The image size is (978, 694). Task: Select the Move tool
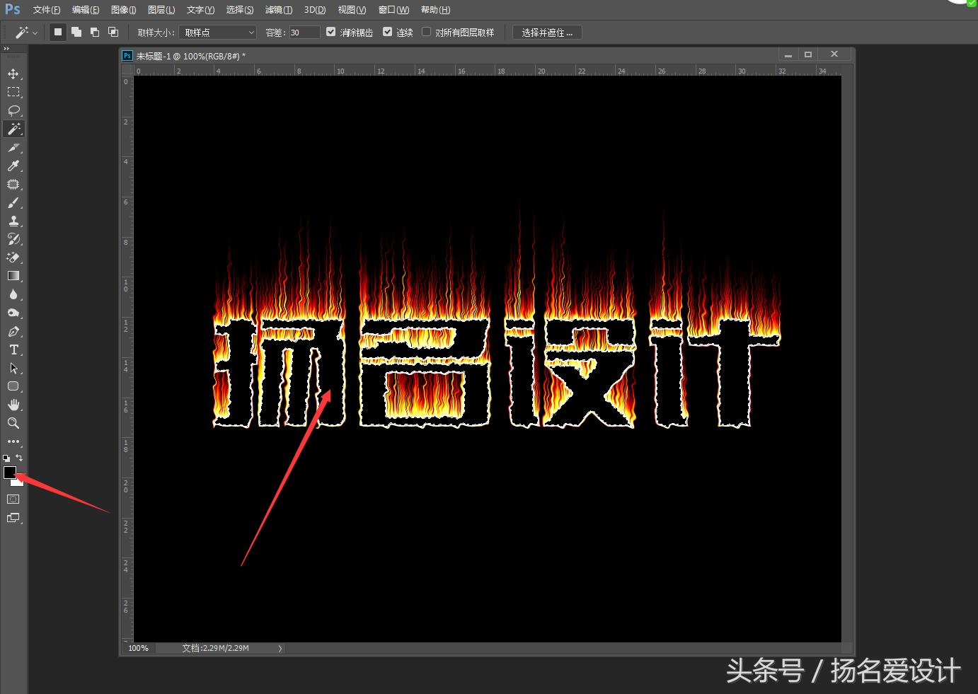point(13,74)
